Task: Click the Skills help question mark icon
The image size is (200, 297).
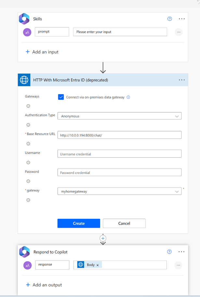Action: [169, 19]
